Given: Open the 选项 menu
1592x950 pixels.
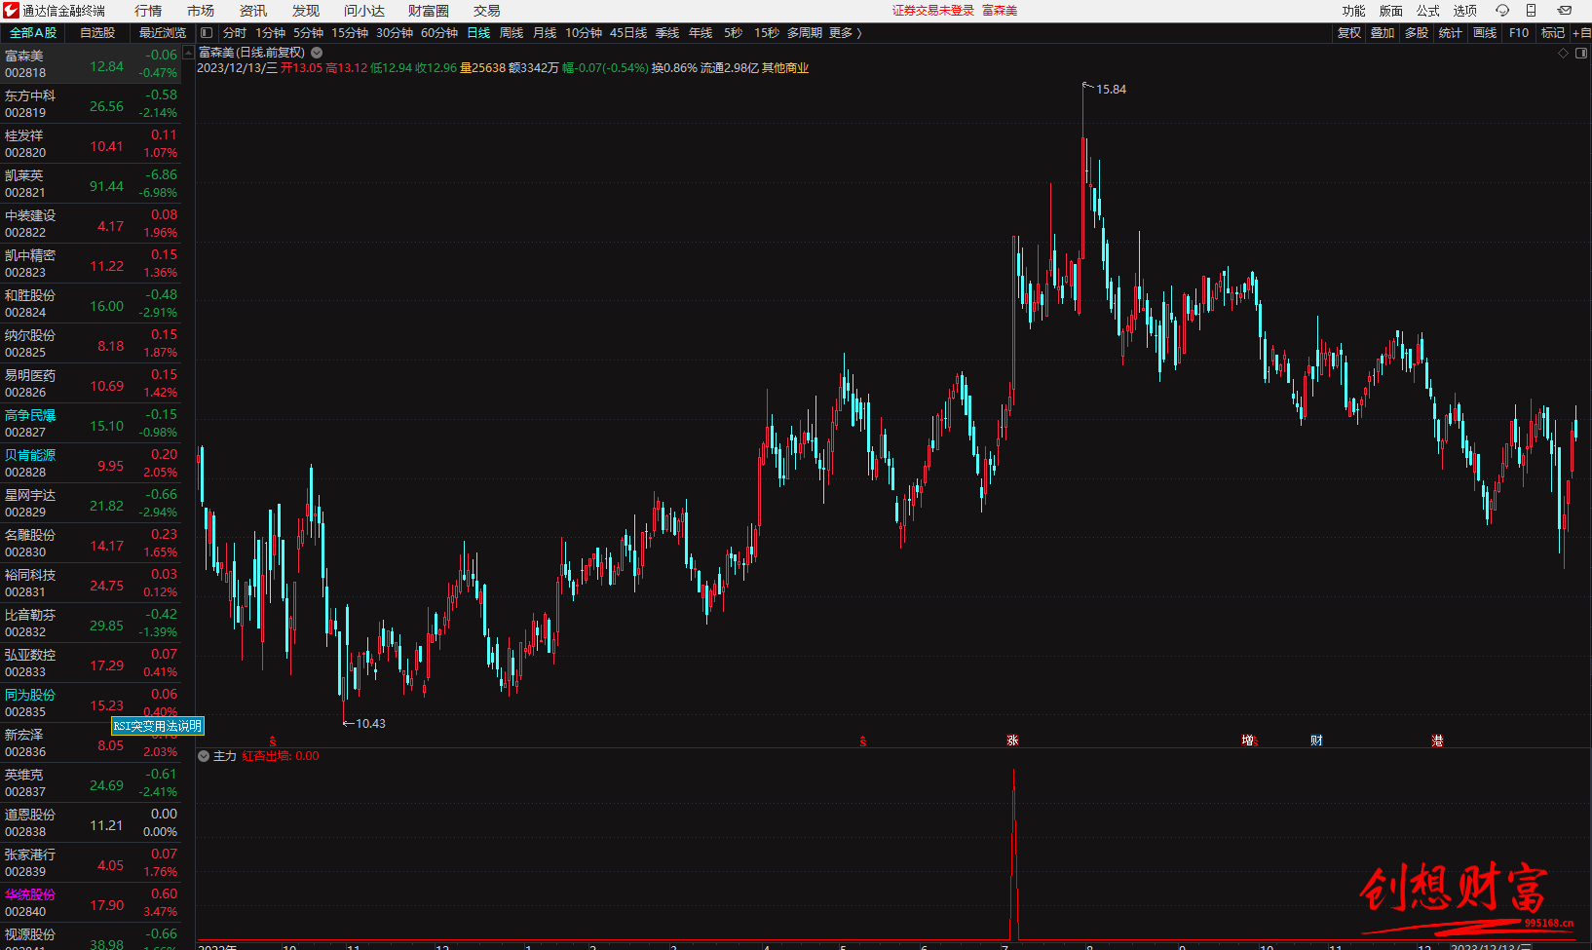Looking at the screenshot, I should (1465, 11).
